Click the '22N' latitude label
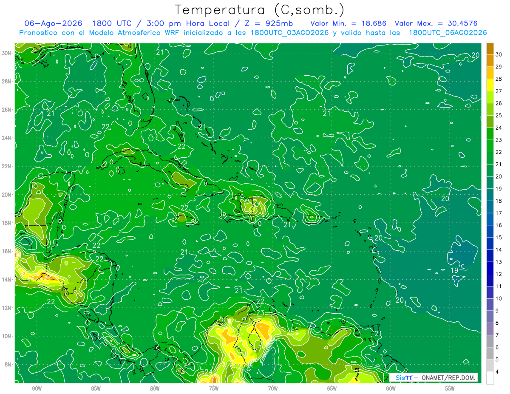Viewport: 510px width, 394px height. [6, 166]
